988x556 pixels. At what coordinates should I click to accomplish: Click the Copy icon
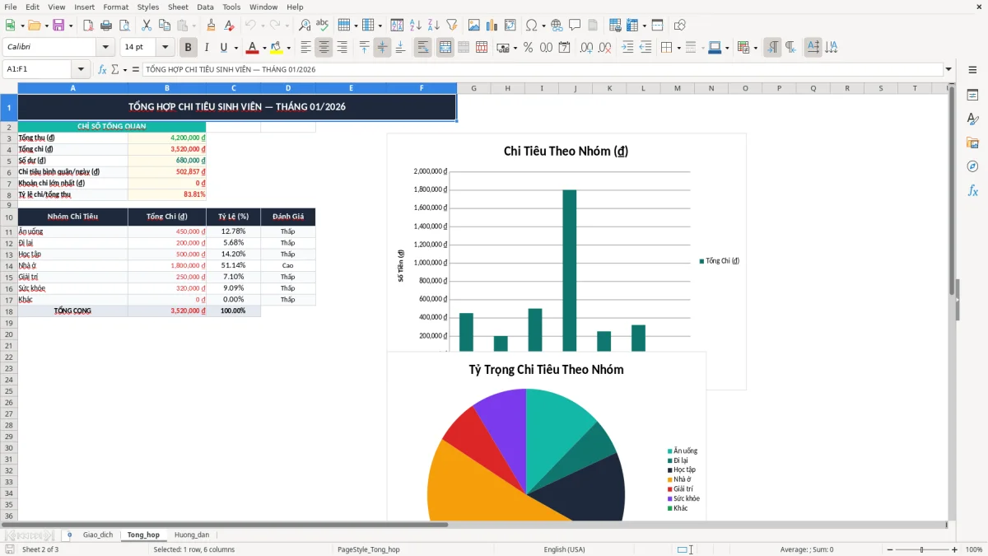[165, 26]
